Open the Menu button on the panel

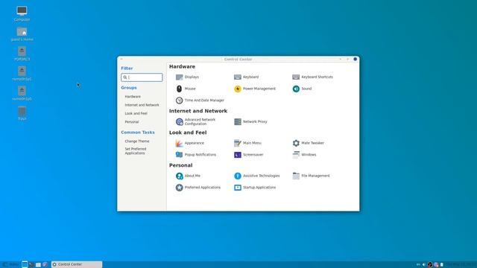(x=10, y=265)
